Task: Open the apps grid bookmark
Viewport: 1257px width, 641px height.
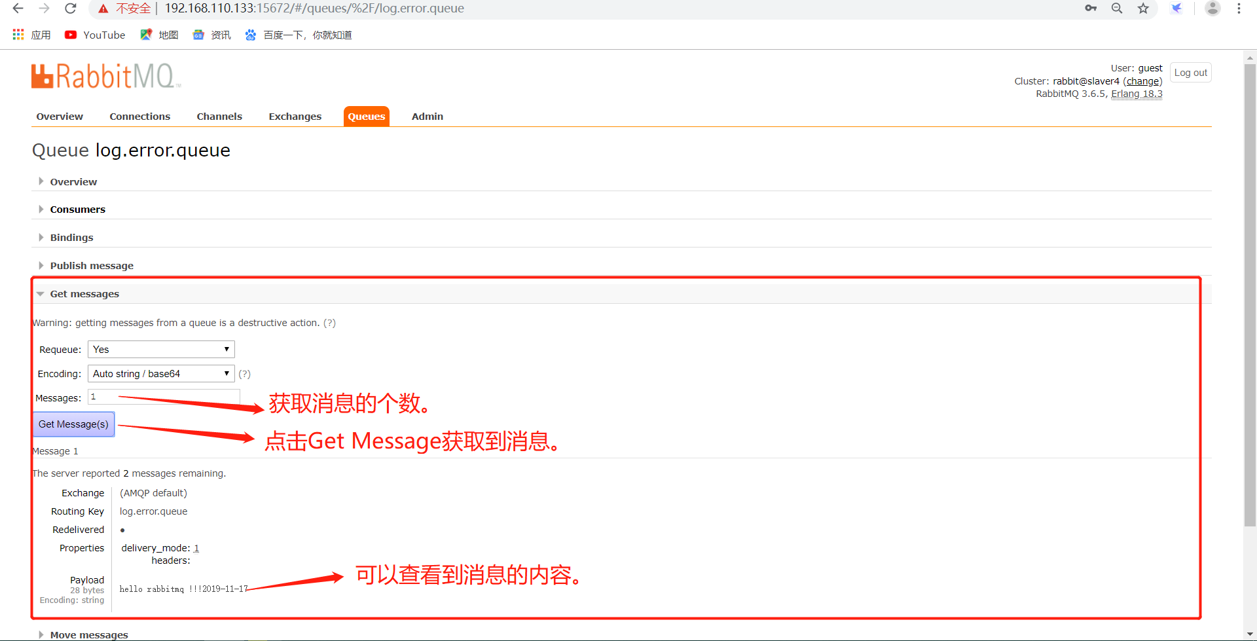Action: click(x=31, y=35)
